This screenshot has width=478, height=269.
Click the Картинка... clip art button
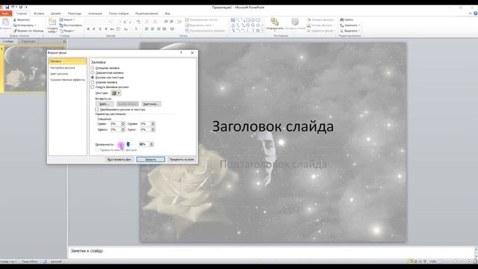point(151,104)
